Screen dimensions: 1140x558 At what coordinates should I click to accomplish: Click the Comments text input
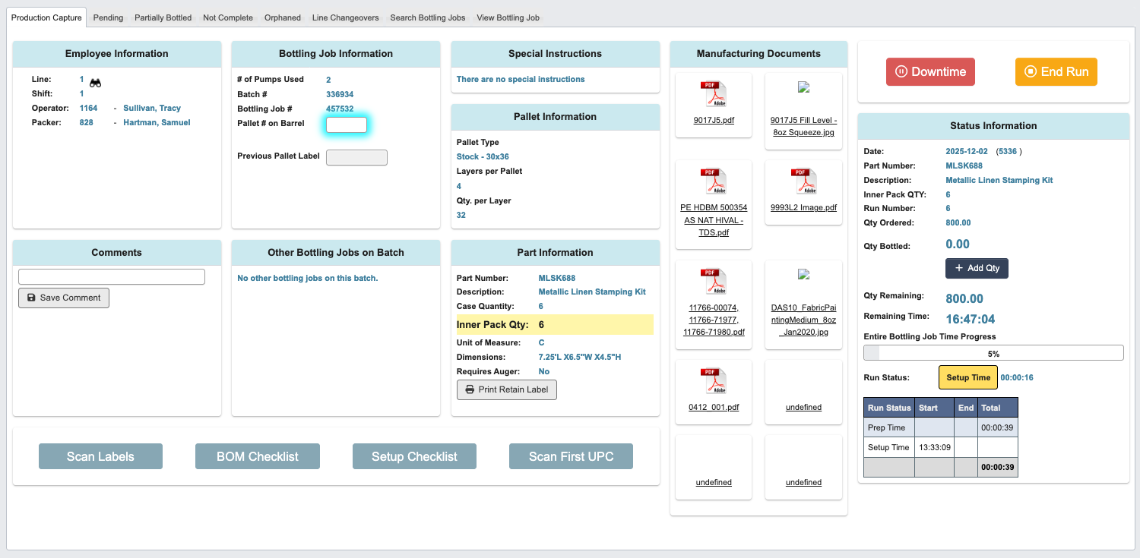pyautogui.click(x=112, y=276)
